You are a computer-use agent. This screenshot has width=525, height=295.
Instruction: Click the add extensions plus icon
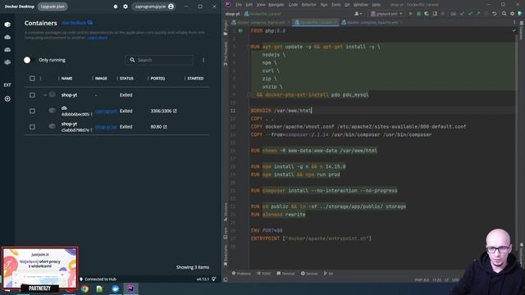pos(7,98)
